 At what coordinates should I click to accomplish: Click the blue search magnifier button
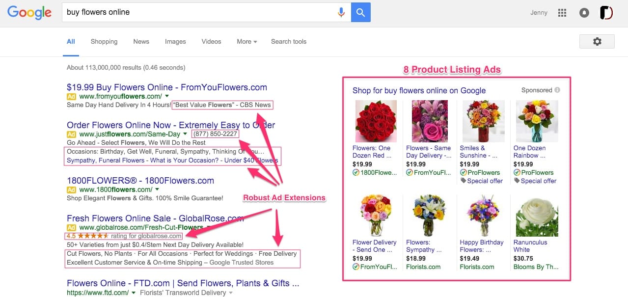coord(361,12)
